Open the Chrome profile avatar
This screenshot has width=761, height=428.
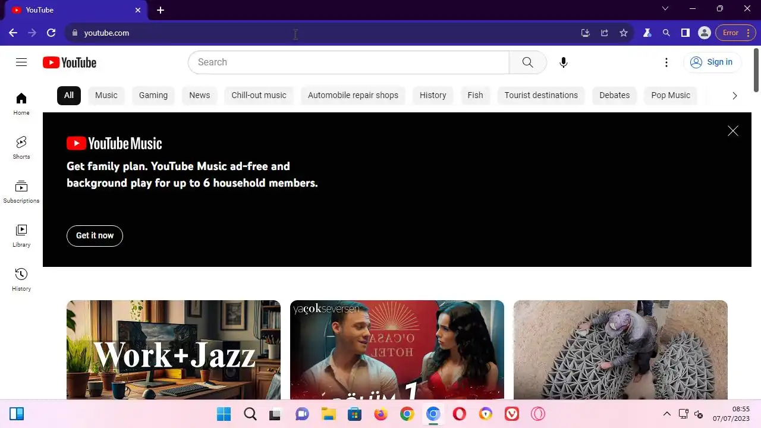pos(705,33)
